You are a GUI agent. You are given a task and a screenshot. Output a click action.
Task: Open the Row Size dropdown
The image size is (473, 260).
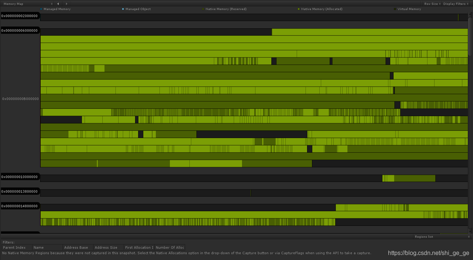click(431, 4)
